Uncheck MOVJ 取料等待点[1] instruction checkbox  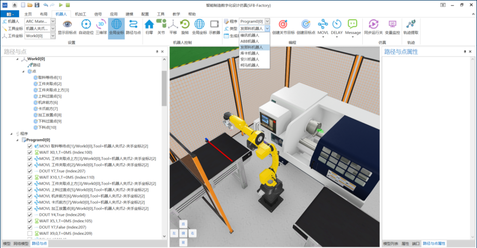pos(30,146)
